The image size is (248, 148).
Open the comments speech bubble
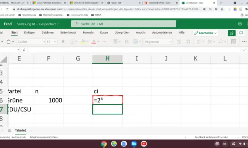(x=241, y=33)
